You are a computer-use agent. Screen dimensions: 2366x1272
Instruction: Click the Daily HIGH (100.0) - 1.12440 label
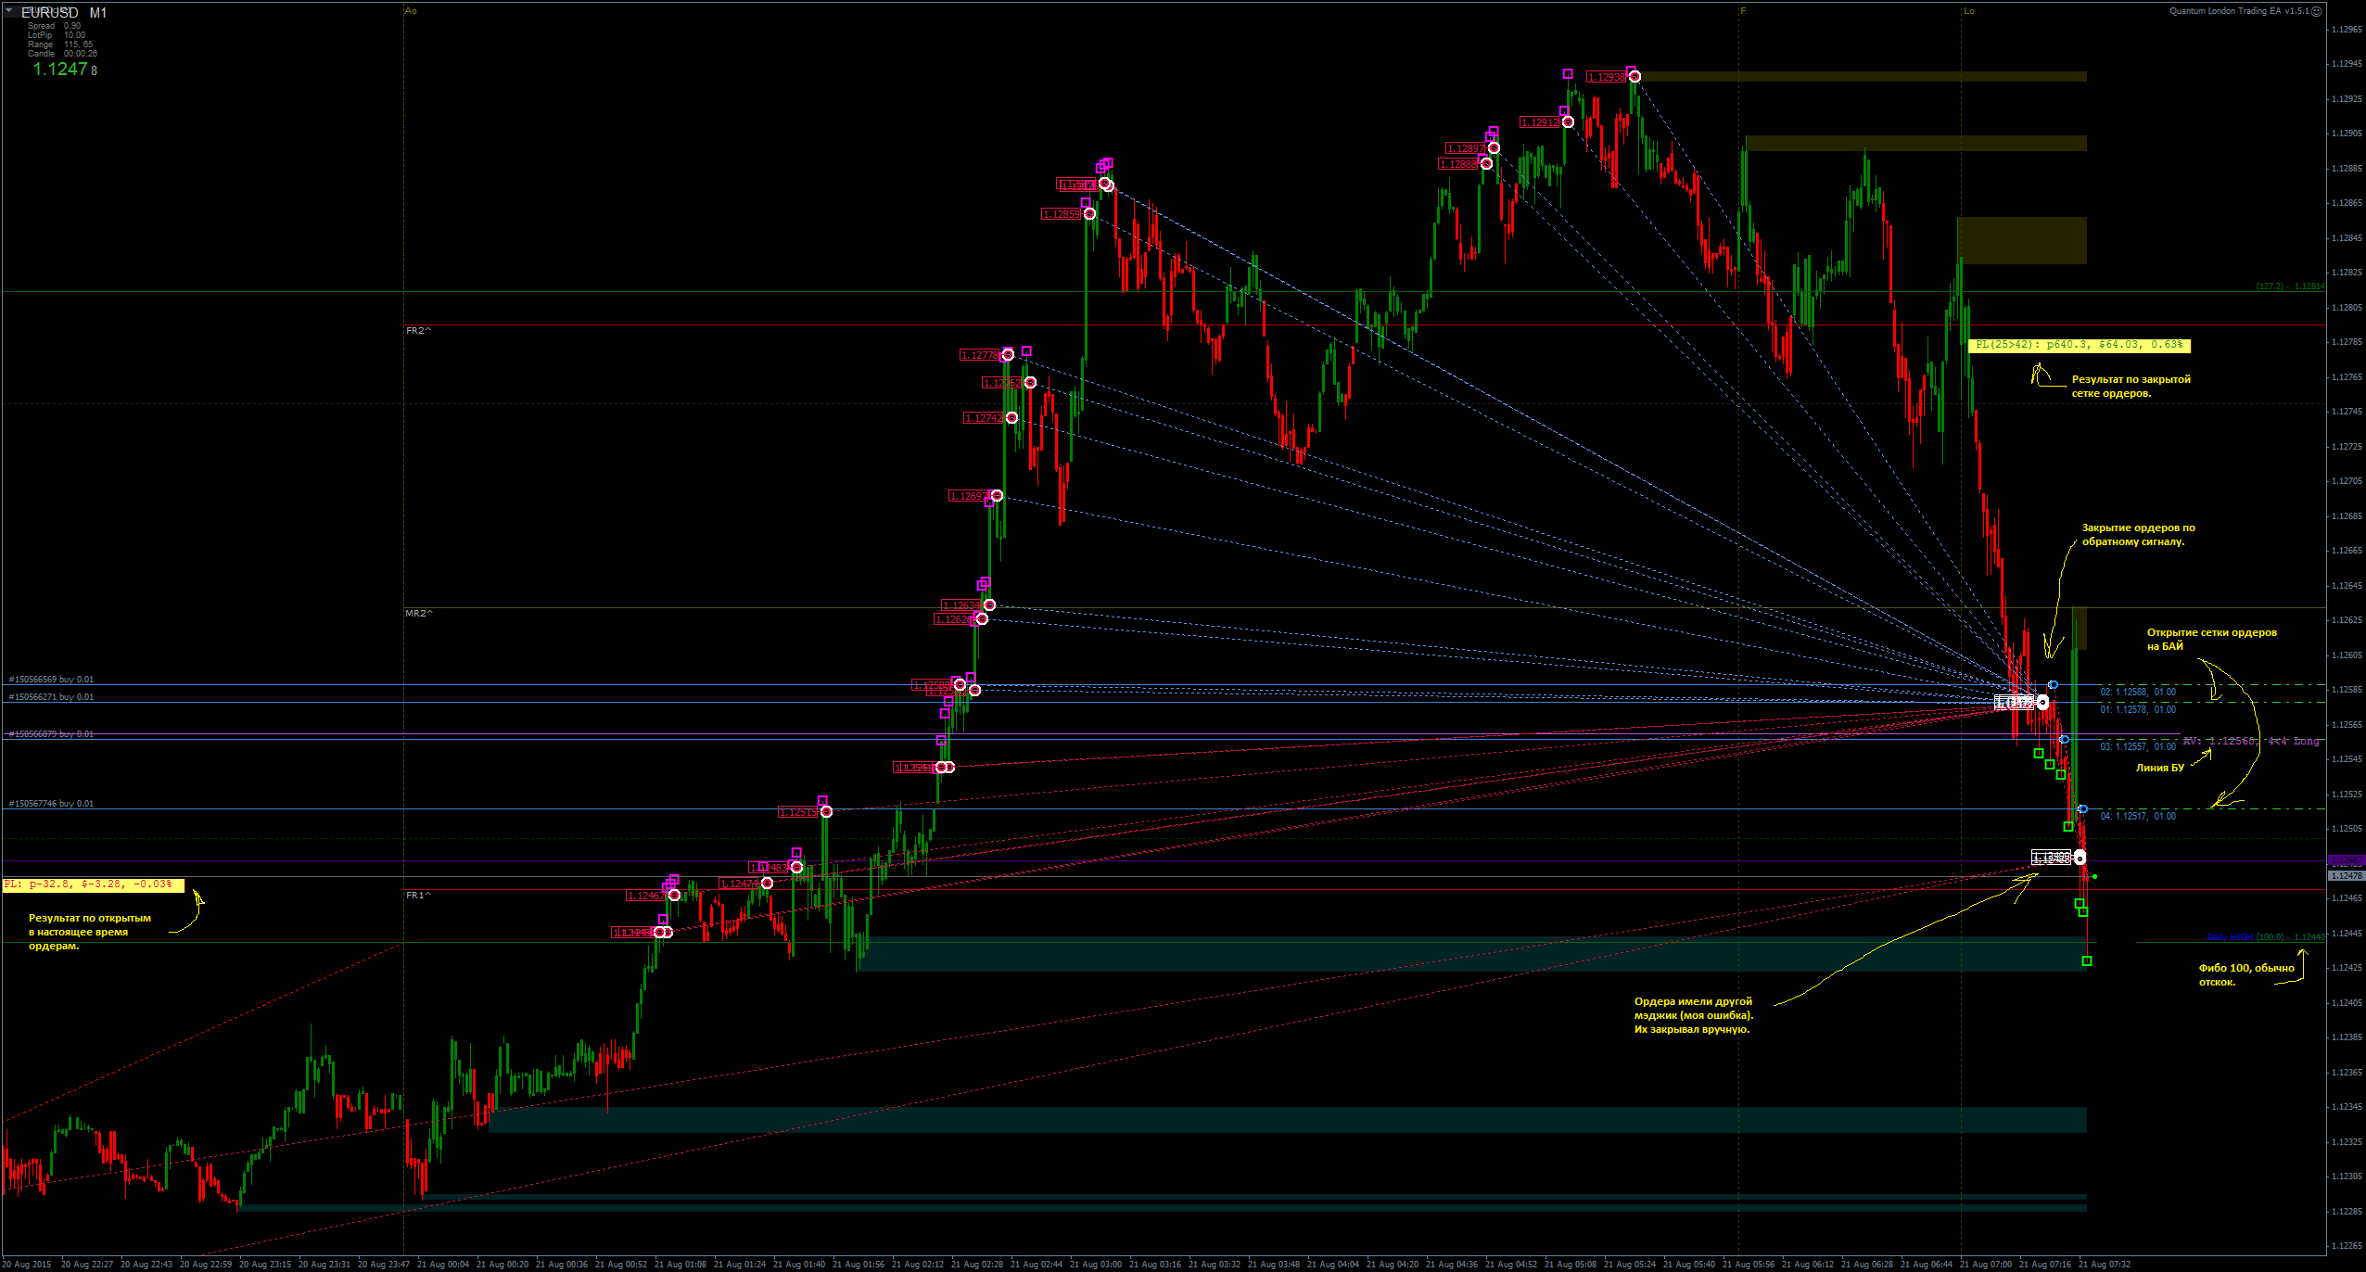(2266, 937)
